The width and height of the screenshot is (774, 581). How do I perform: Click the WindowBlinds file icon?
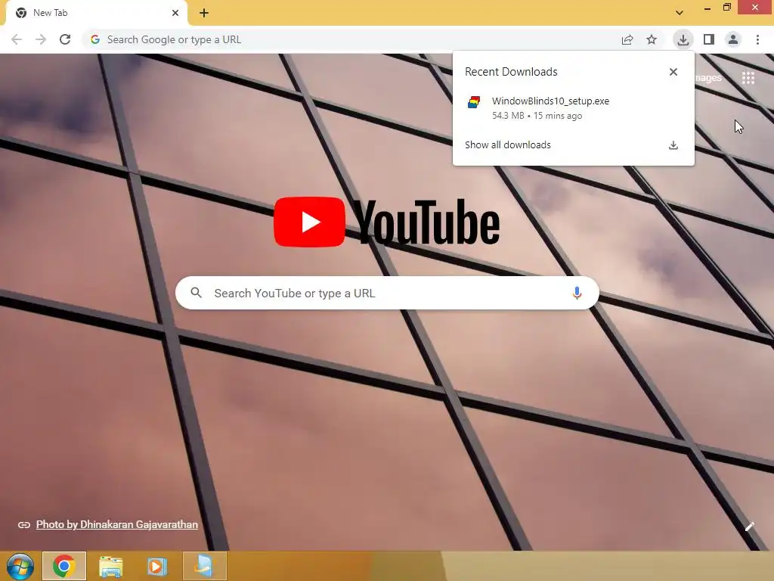coord(474,102)
